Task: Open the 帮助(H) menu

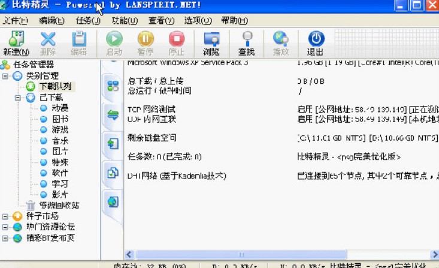Action: pos(235,20)
